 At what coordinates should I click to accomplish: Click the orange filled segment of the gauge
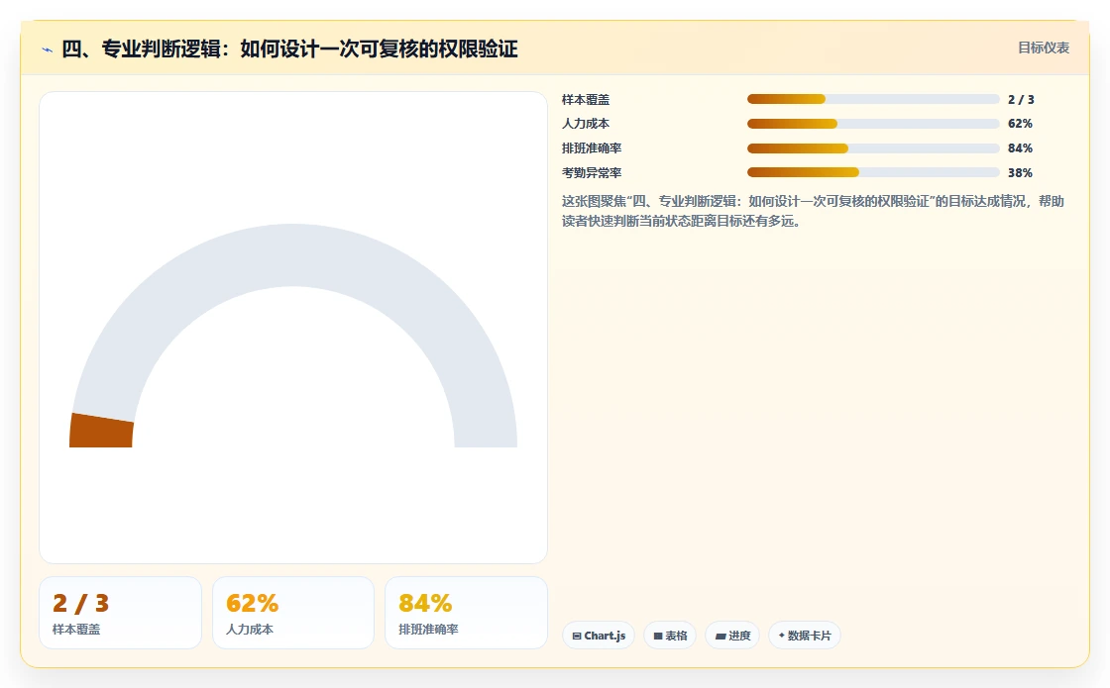[x=101, y=432]
